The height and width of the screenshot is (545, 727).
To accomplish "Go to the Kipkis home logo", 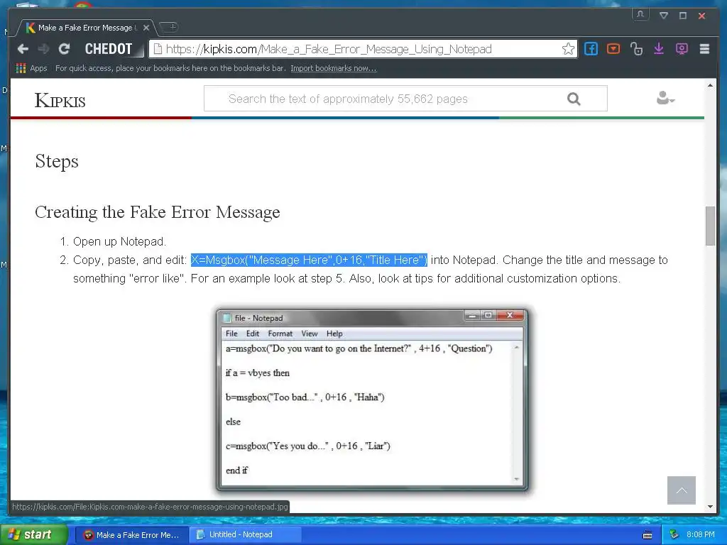I will [60, 99].
